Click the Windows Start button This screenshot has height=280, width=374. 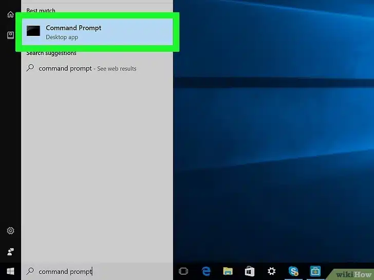pyautogui.click(x=10, y=271)
